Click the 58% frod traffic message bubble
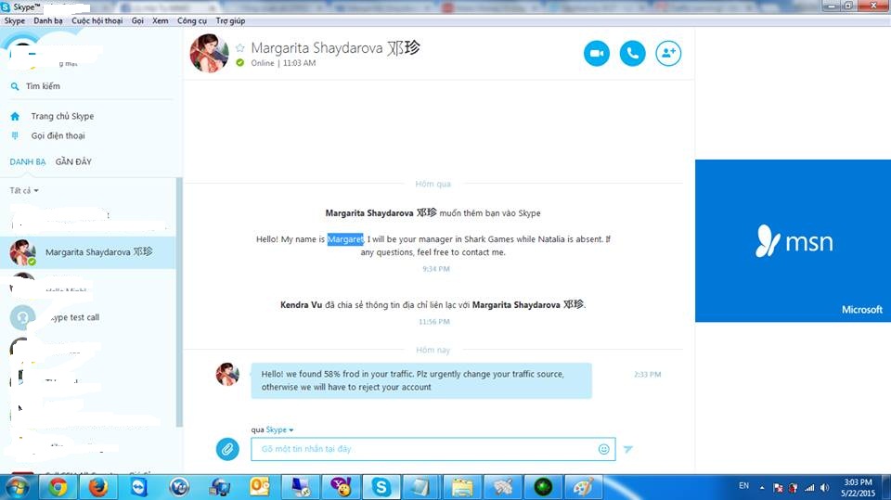The image size is (891, 500). pos(421,380)
